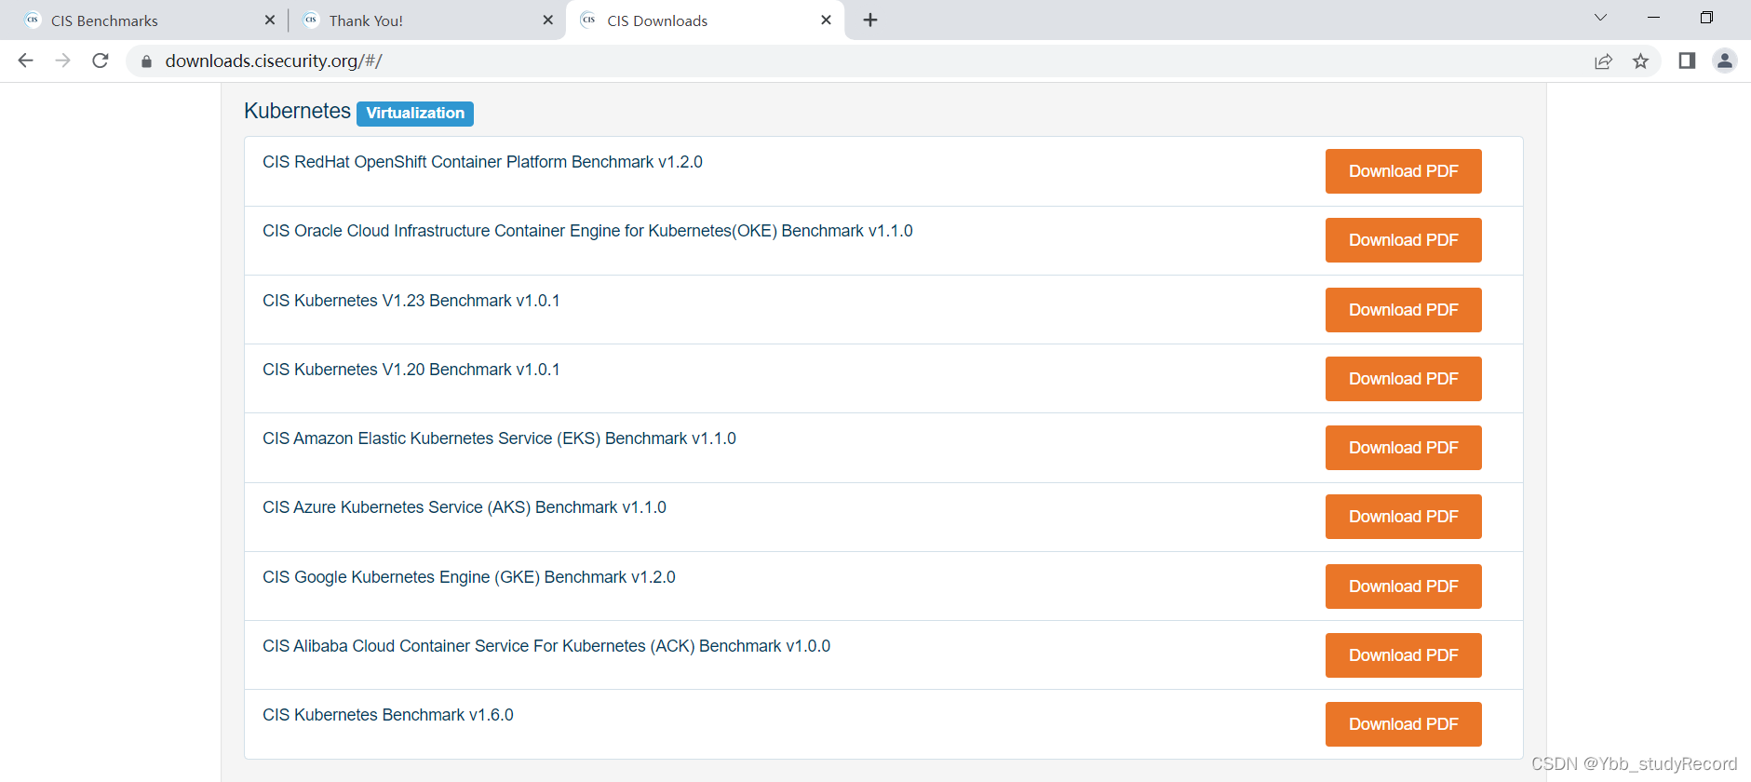The height and width of the screenshot is (782, 1751).
Task: Download PDF for Azure AKS Benchmark v1.1.0
Action: [x=1403, y=517]
